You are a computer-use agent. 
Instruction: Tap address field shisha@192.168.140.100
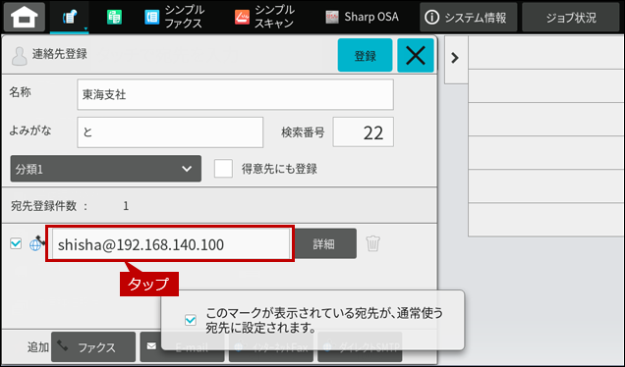click(170, 244)
